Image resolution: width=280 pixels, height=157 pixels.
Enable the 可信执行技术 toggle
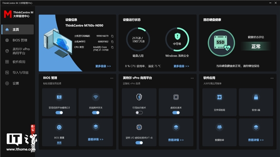coord(139,113)
